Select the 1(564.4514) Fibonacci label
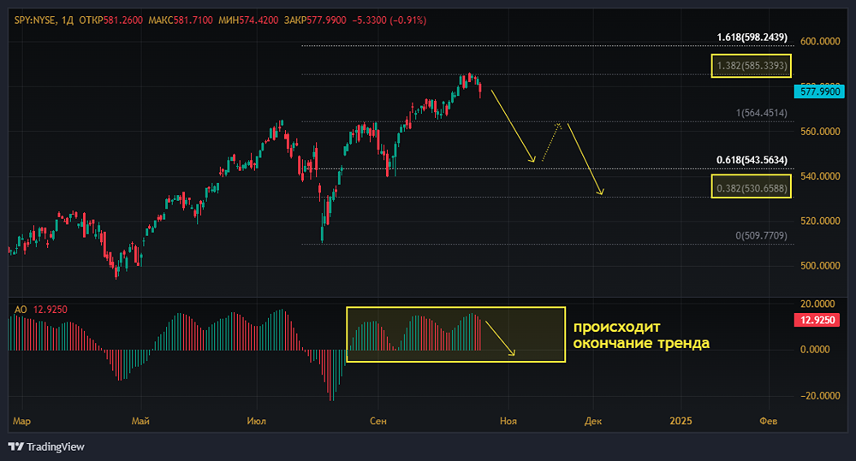Image resolution: width=856 pixels, height=461 pixels. [x=762, y=113]
